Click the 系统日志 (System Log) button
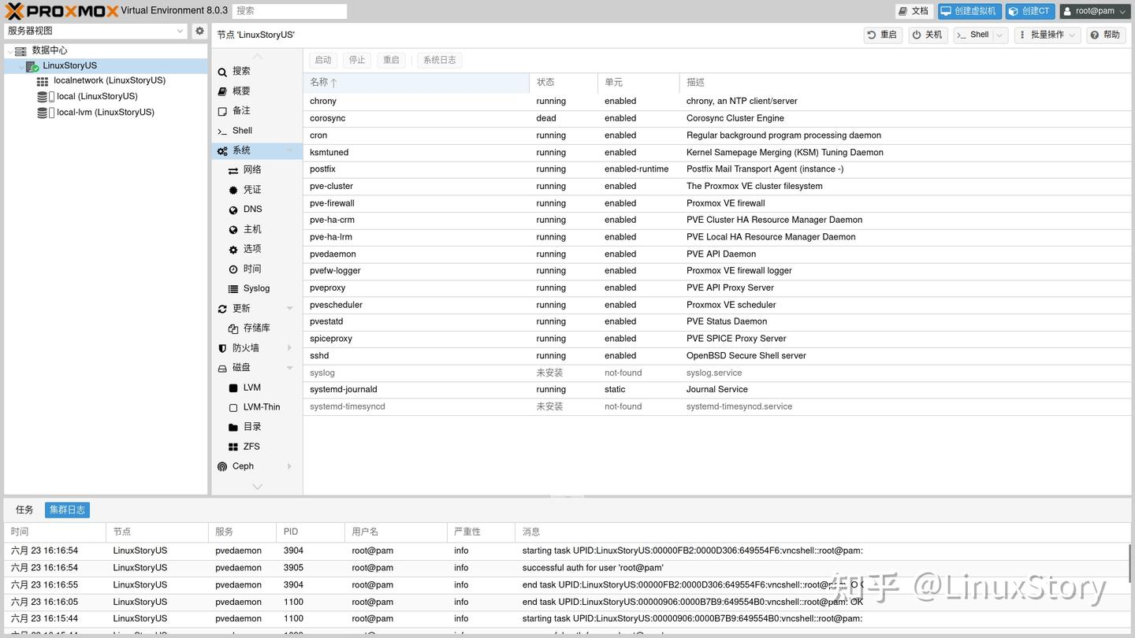Screen dimensions: 1135x638 point(439,59)
